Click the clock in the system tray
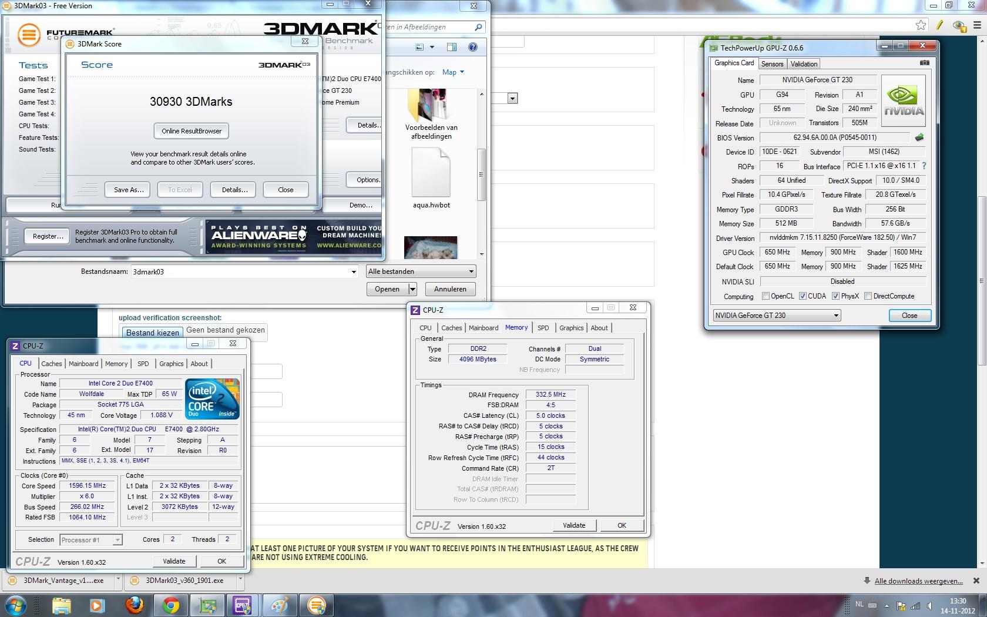This screenshot has width=987, height=617. click(x=958, y=606)
